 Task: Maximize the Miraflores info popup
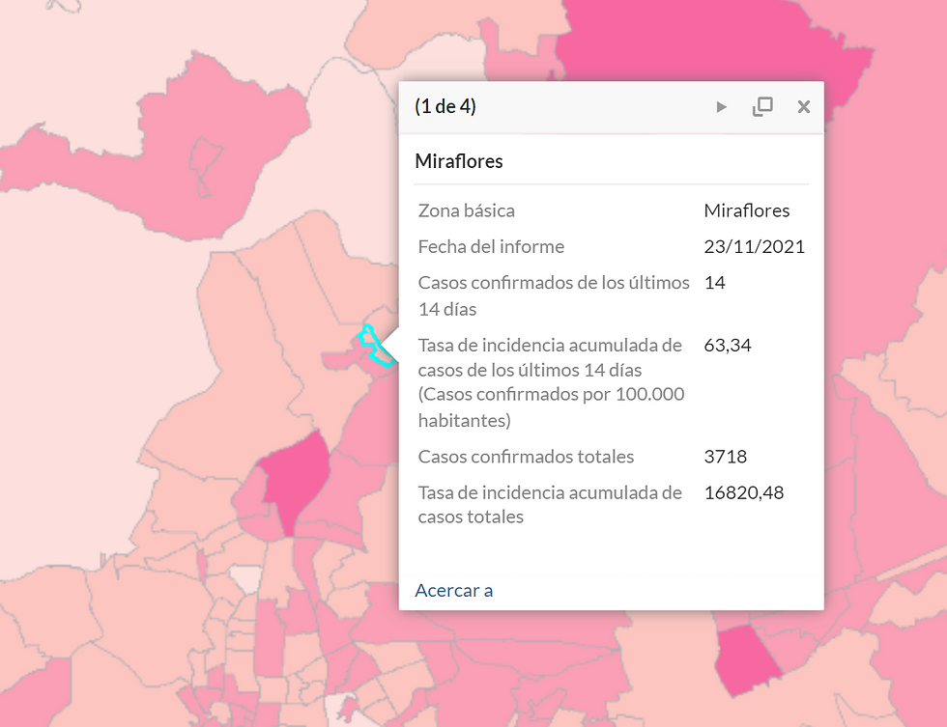[x=762, y=107]
